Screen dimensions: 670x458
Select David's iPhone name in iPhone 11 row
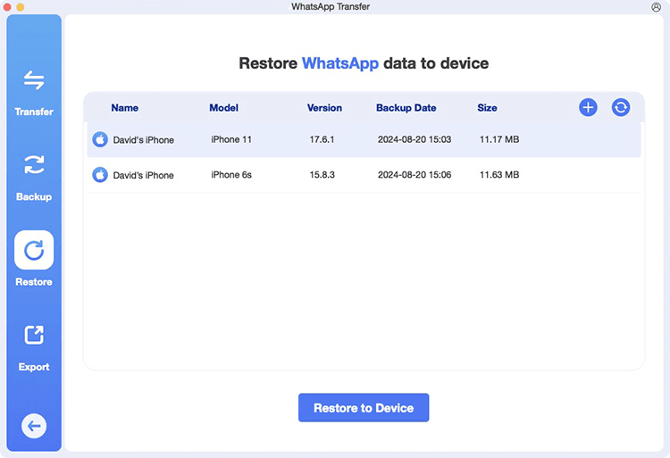(143, 140)
